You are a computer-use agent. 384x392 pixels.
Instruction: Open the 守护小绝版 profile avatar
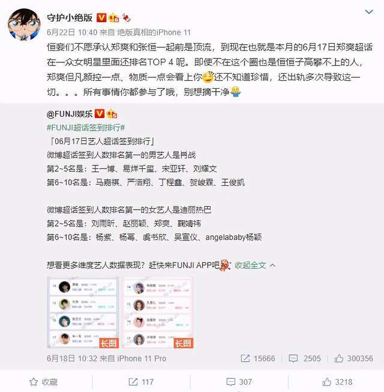click(x=24, y=25)
